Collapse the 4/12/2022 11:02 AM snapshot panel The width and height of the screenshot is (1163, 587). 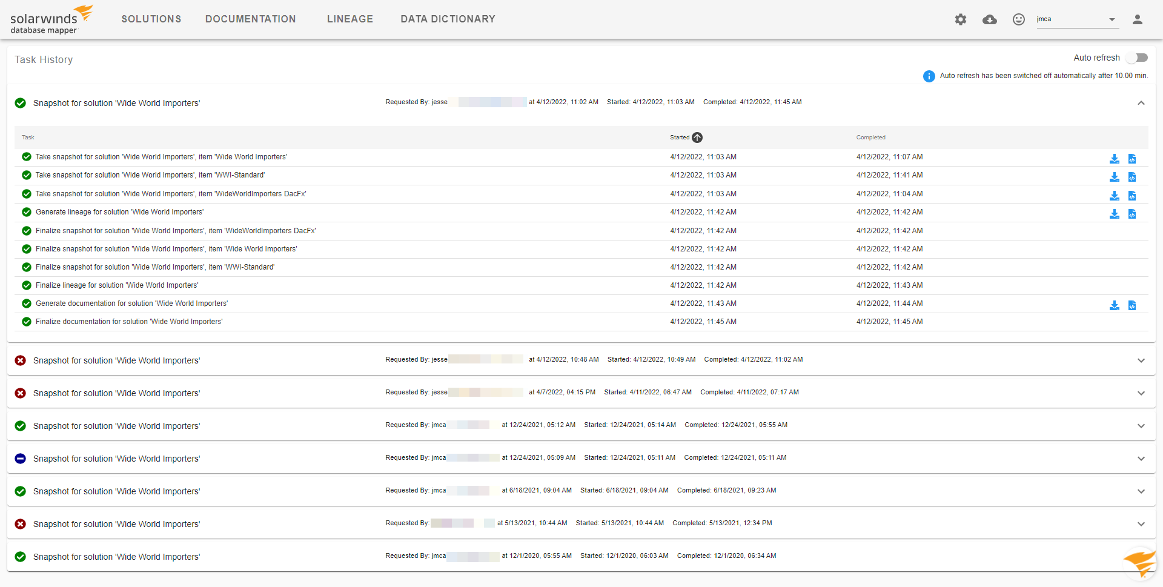click(1141, 103)
